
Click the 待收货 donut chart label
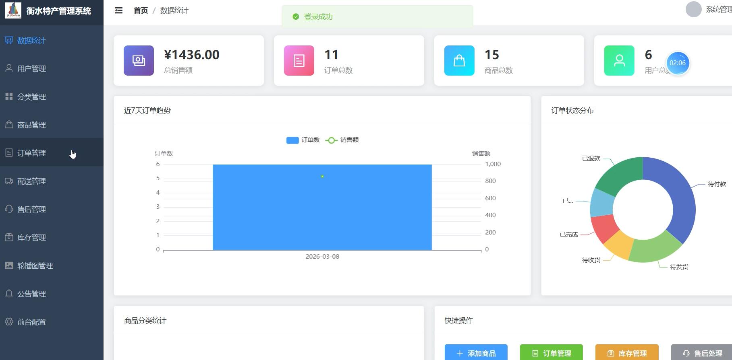pos(591,260)
